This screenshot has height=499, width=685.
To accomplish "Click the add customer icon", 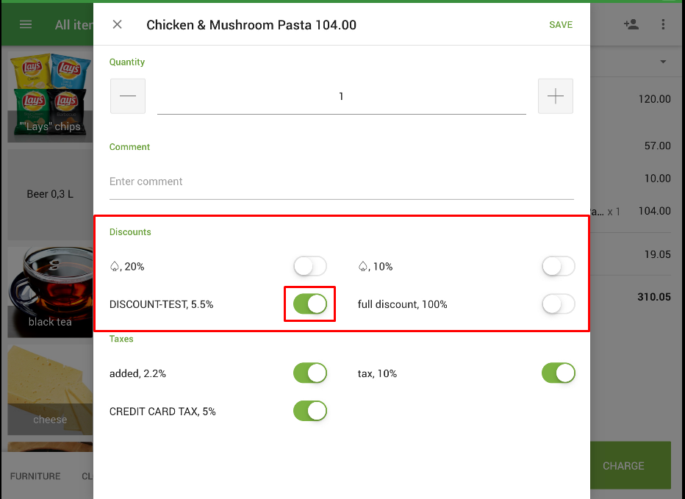I will 631,25.
